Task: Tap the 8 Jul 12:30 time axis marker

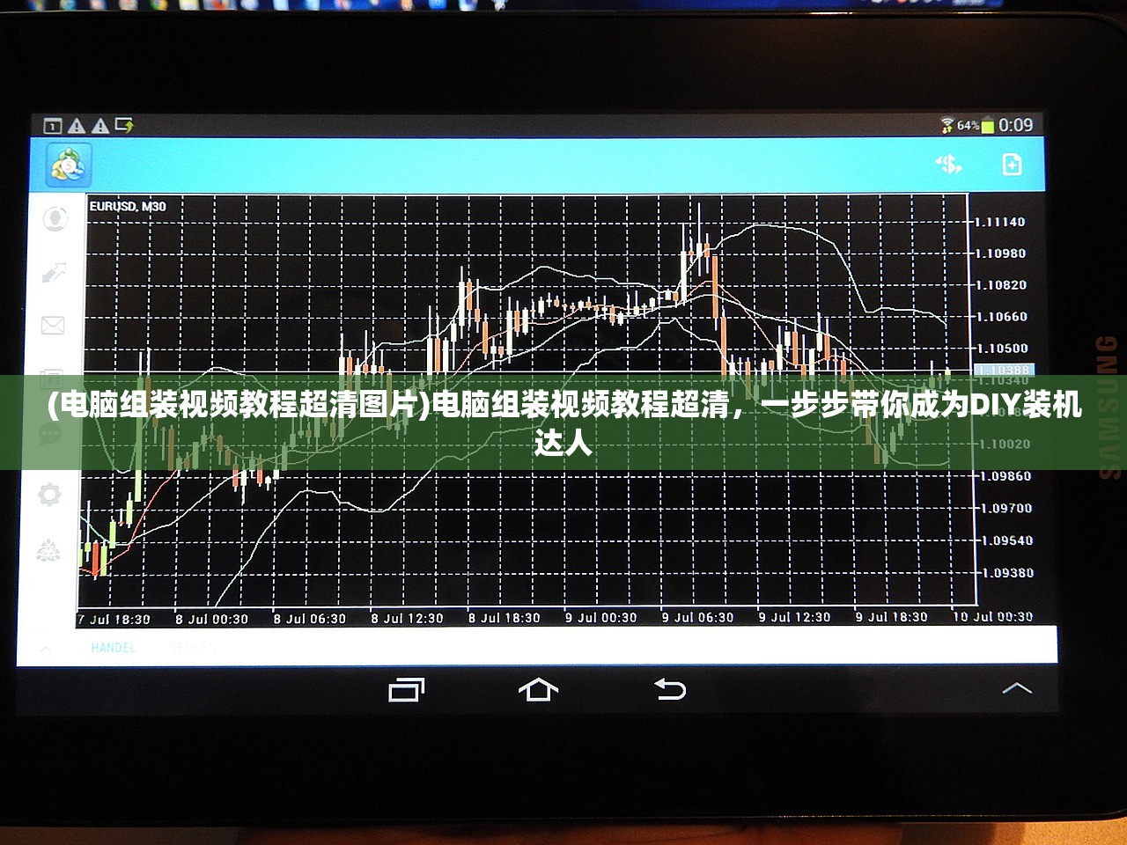Action: coord(407,618)
